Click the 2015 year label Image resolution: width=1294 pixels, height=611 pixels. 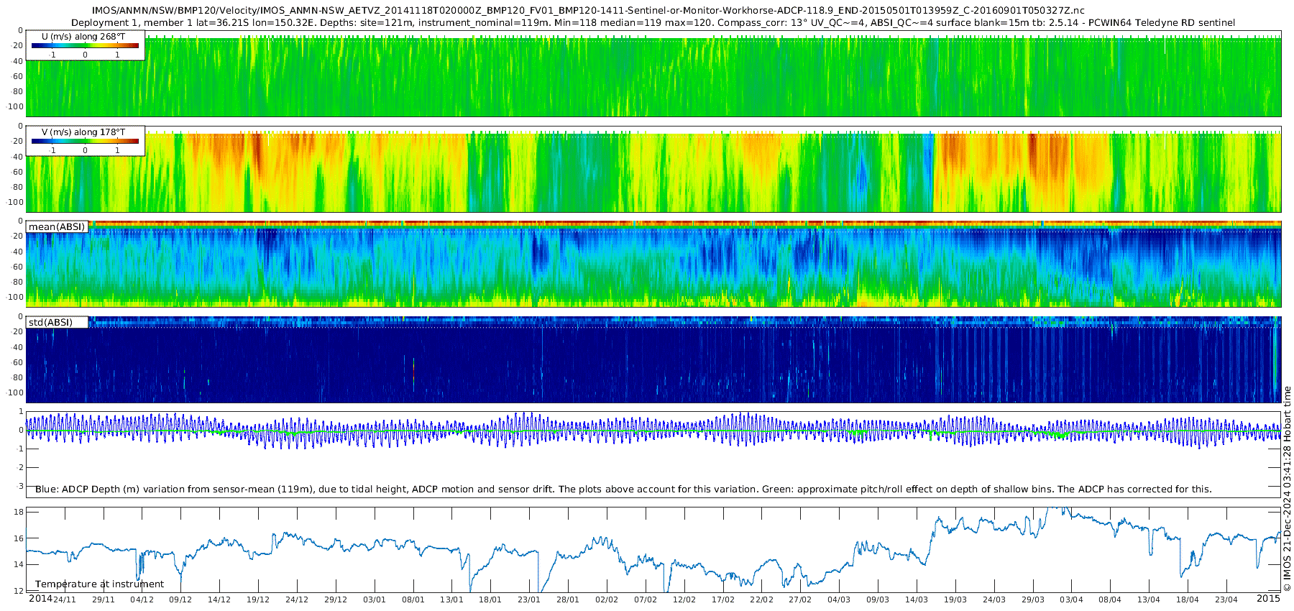click(1268, 599)
